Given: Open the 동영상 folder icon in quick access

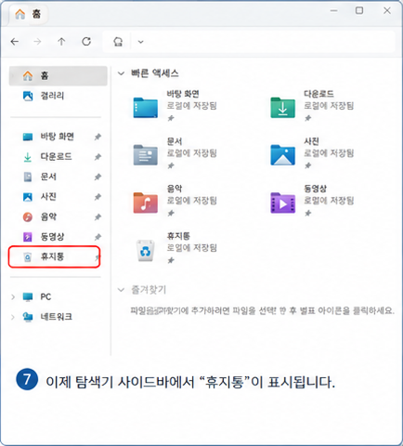Looking at the screenshot, I should click(282, 203).
